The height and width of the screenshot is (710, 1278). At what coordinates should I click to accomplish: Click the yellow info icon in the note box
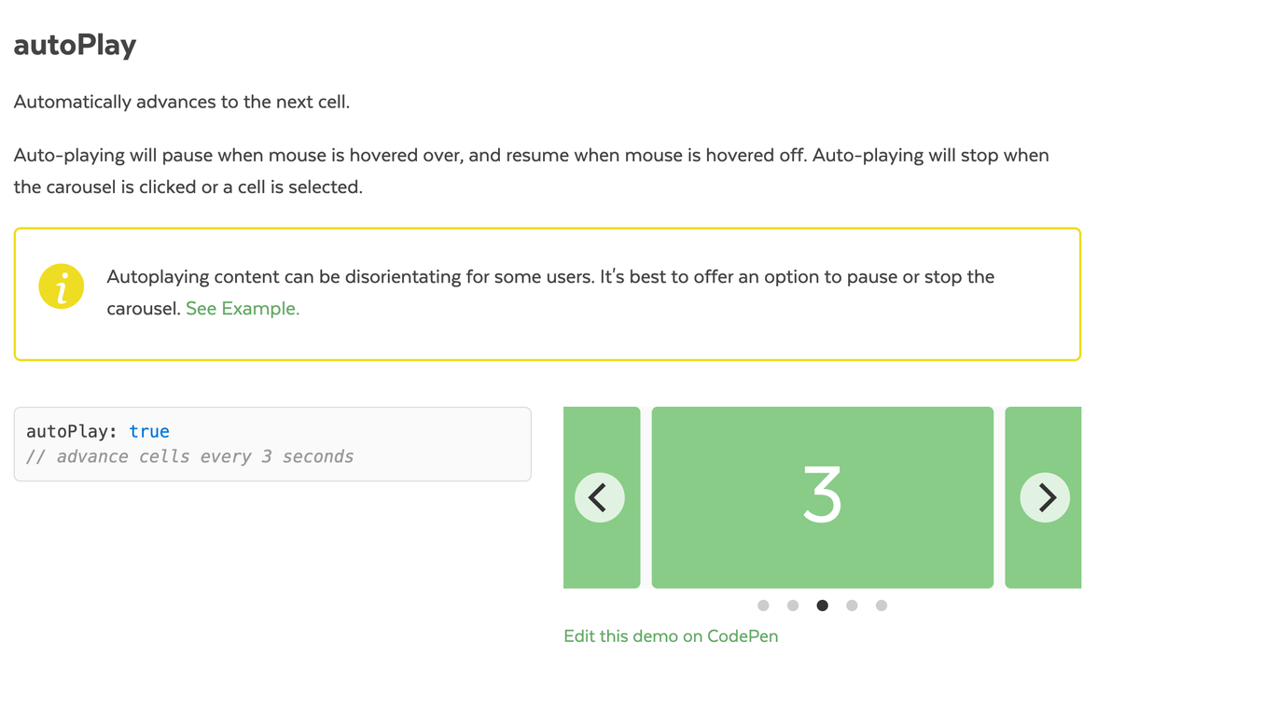[61, 286]
